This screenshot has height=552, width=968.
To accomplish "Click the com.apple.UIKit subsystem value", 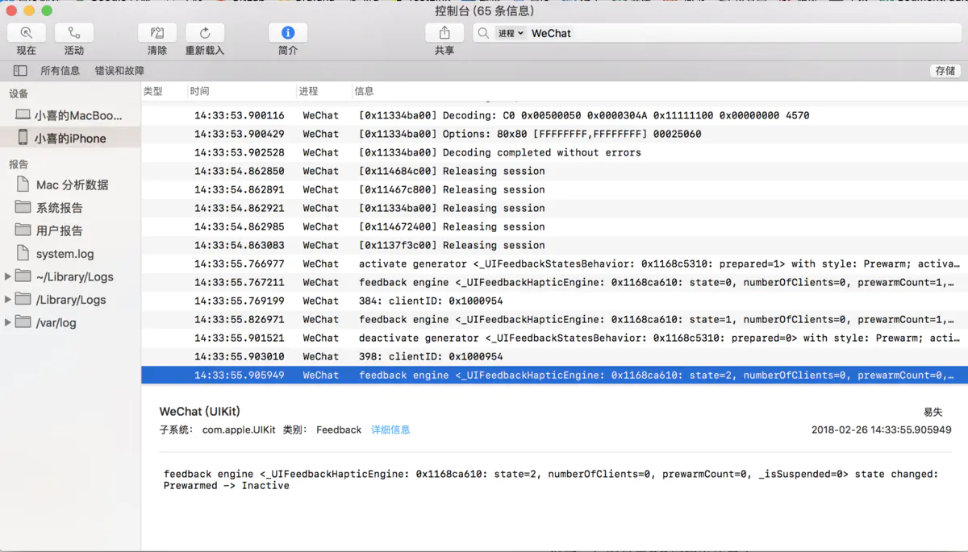I will (238, 430).
